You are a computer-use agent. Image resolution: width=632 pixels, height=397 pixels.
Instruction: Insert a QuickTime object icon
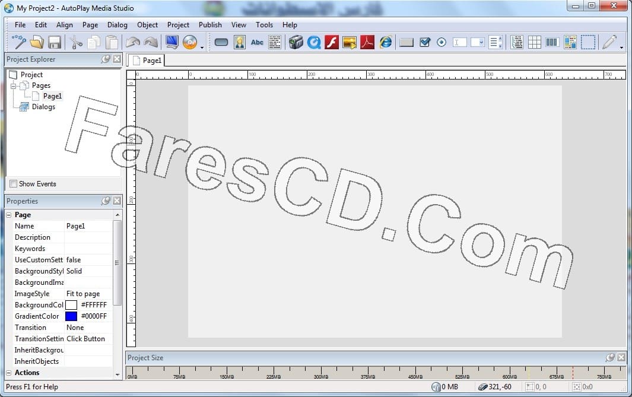pos(313,42)
